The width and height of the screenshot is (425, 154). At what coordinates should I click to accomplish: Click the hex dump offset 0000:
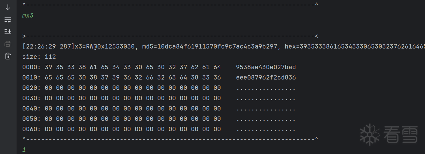(32, 67)
